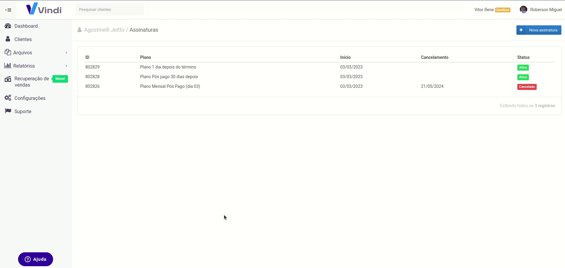565x268 pixels.
Task: Open the Ajuda help button
Action: (36, 259)
